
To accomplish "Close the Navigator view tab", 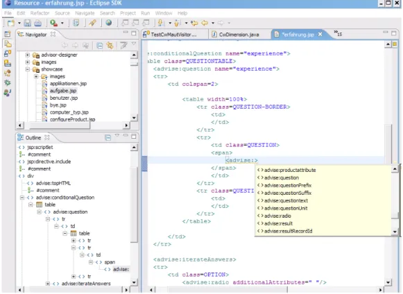I will click(x=53, y=34).
